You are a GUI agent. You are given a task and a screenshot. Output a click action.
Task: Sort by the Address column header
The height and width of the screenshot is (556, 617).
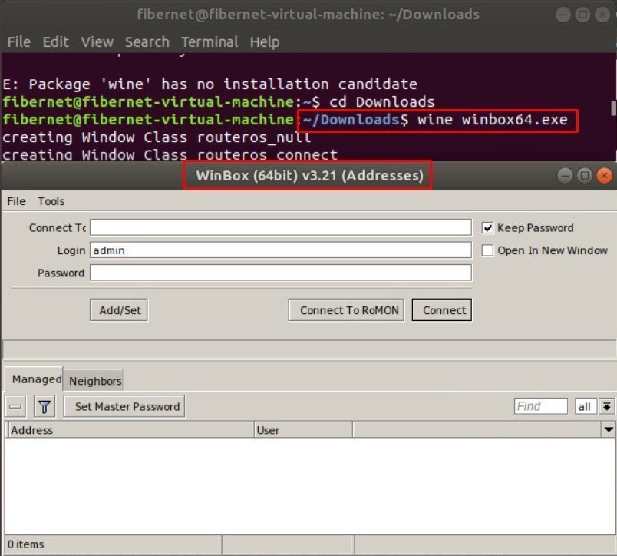coord(130,429)
